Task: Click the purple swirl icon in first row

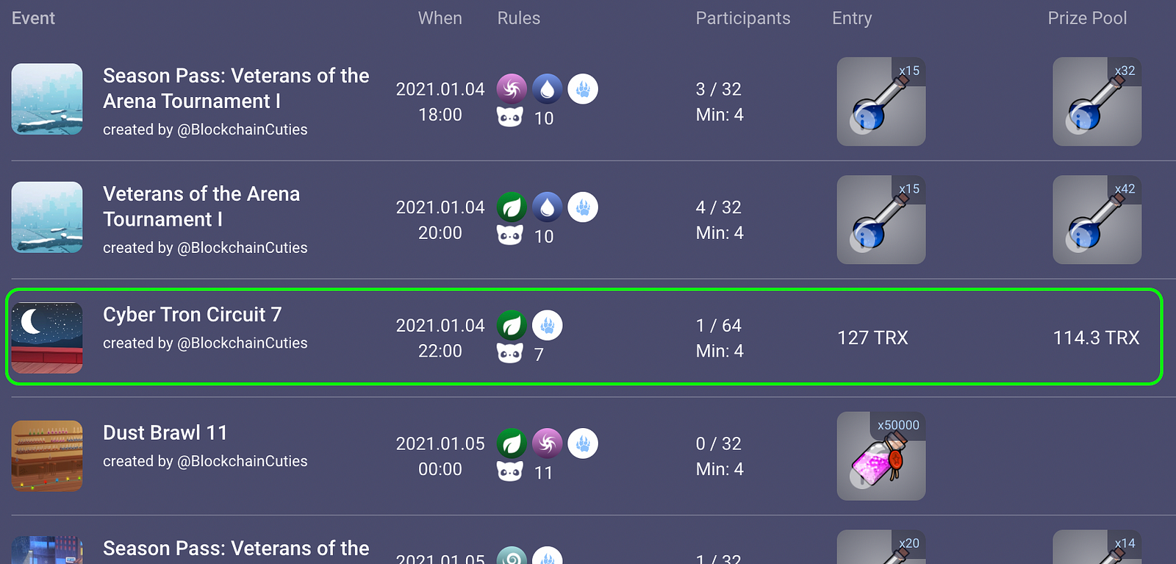Action: (512, 89)
